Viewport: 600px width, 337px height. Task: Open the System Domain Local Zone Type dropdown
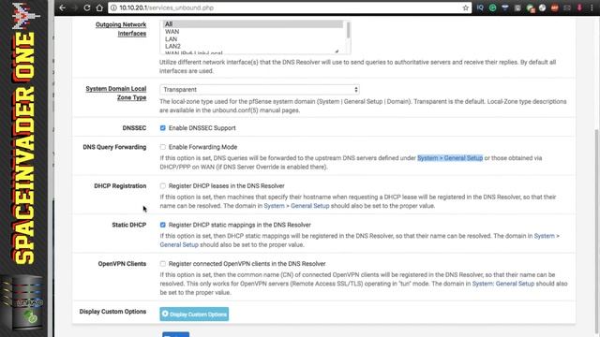click(x=260, y=90)
